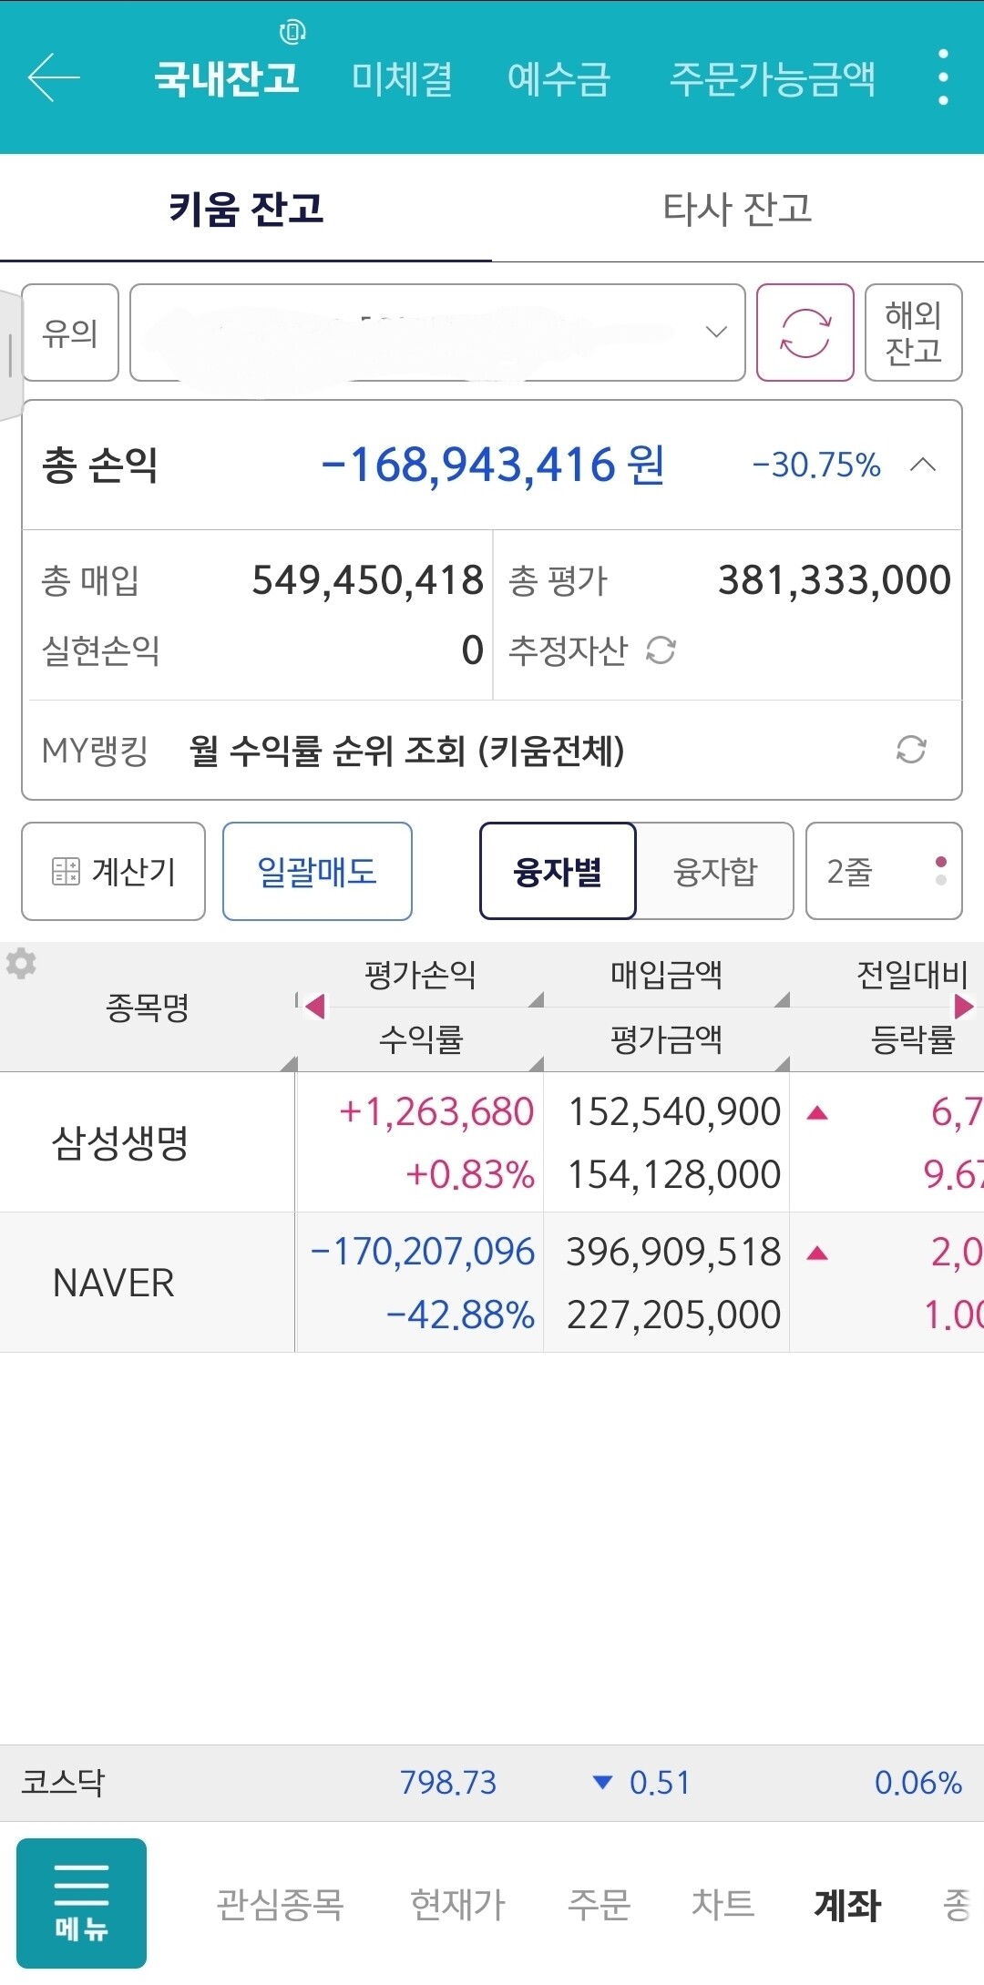The height and width of the screenshot is (1985, 984).
Task: Switch to the 타사 잔고 tab
Action: [x=740, y=208]
